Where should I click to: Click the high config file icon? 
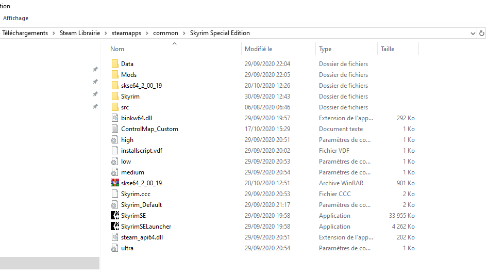pos(114,140)
